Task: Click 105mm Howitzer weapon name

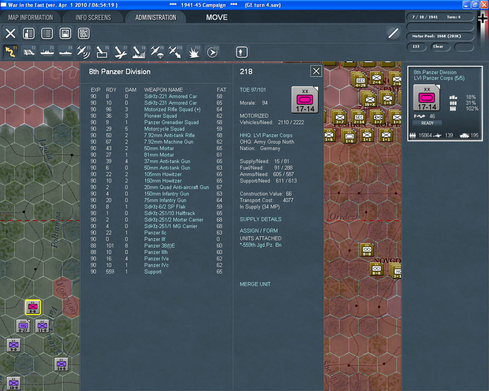Action: 163,174
